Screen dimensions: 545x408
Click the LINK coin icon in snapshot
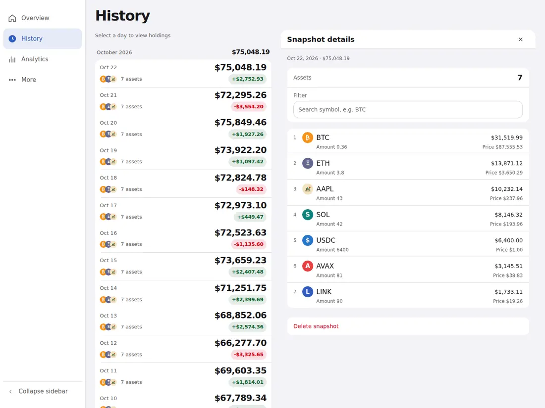[308, 292]
